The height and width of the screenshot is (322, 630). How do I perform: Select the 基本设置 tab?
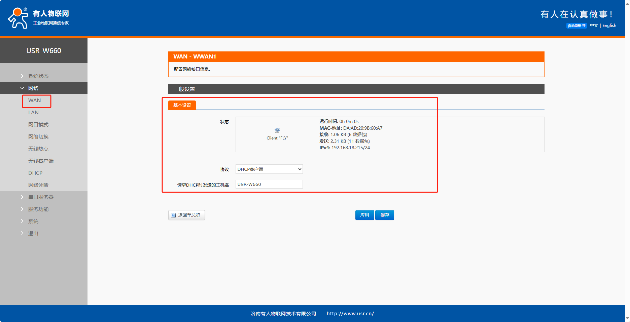point(182,106)
